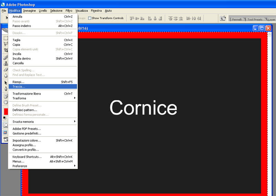
Task: Click Distribute left edges icon
Action: (188, 18)
